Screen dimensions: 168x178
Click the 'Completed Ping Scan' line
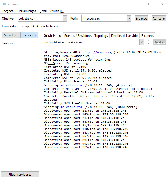(x=98, y=89)
